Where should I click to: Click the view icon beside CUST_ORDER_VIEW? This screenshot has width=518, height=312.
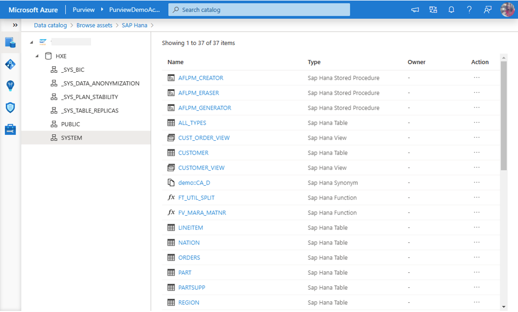pyautogui.click(x=171, y=138)
